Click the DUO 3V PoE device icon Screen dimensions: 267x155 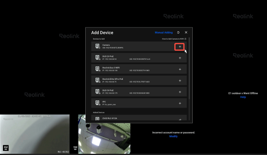pyautogui.click(x=98, y=92)
